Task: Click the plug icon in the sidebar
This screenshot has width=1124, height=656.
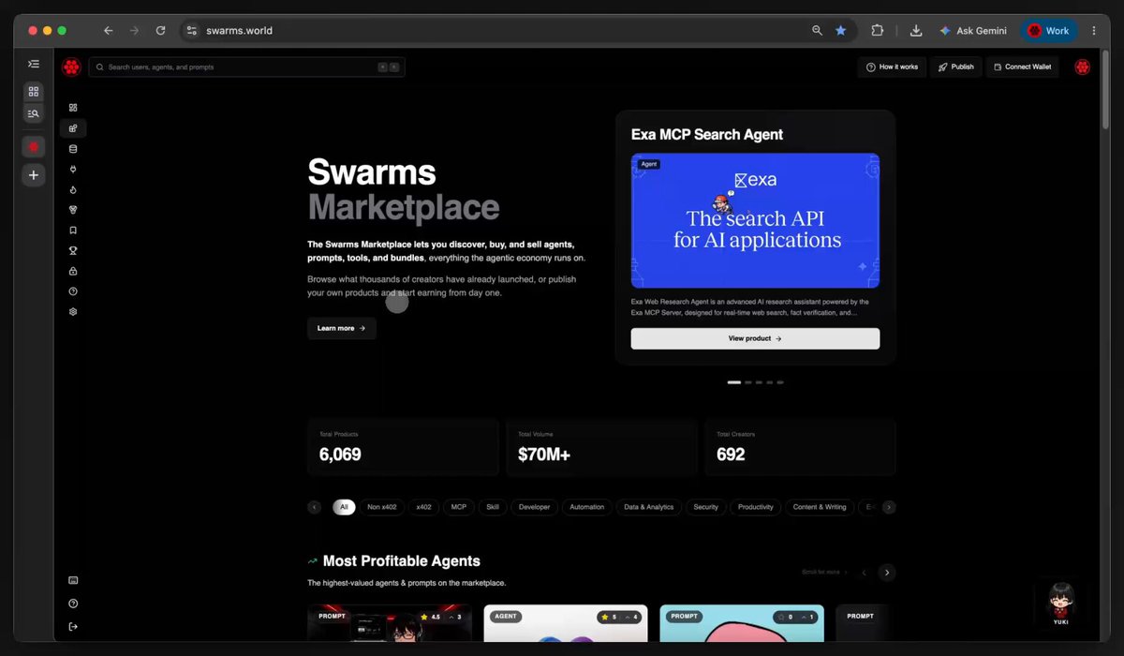Action: tap(73, 170)
